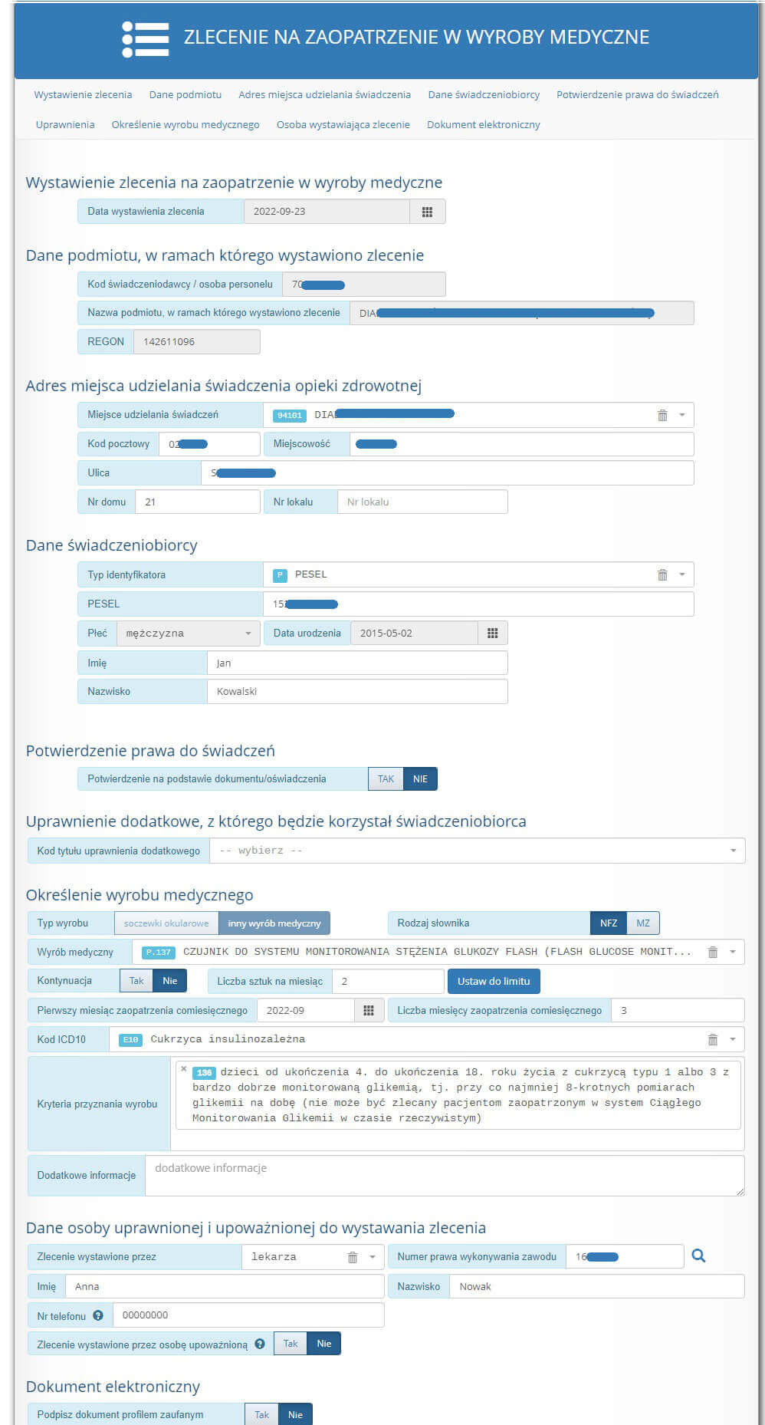Screen dimensions: 765x1425
Task: Click the Ustaw do limitu button
Action: point(493,981)
